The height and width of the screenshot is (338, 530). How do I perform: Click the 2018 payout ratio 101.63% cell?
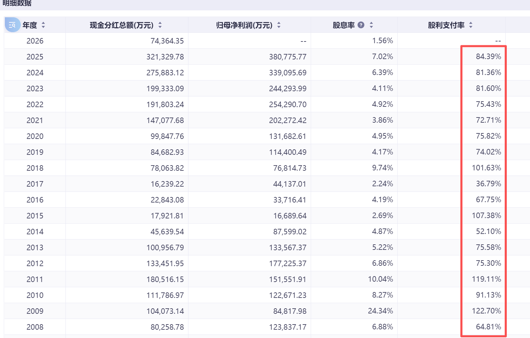486,168
